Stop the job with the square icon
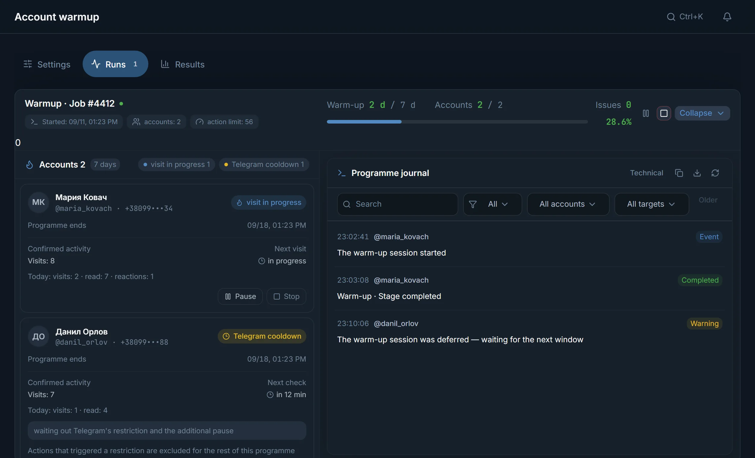This screenshot has width=755, height=458. point(664,113)
